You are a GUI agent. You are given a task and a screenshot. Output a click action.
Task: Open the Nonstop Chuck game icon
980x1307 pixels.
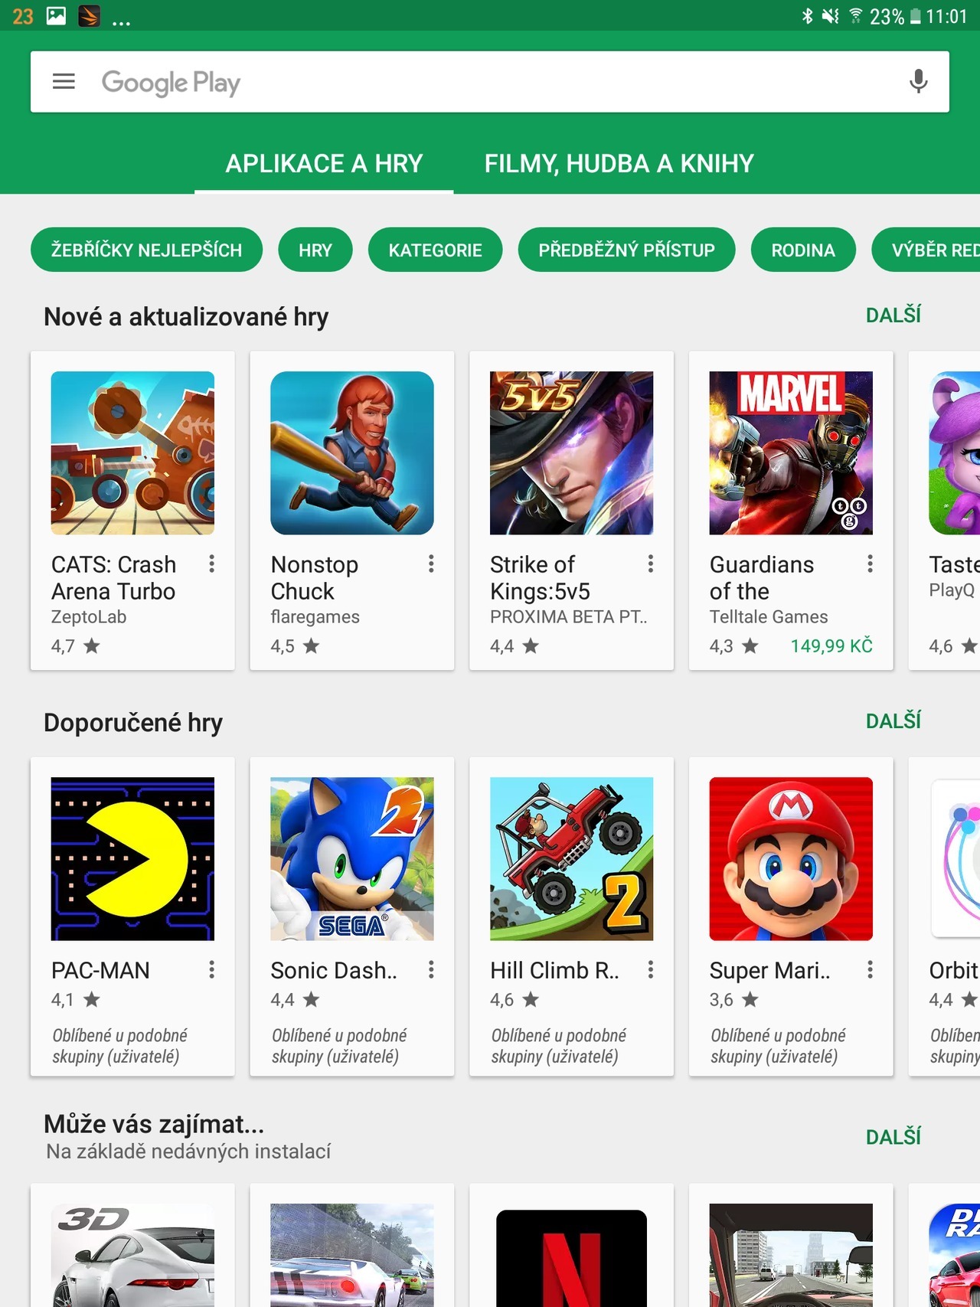pyautogui.click(x=352, y=453)
